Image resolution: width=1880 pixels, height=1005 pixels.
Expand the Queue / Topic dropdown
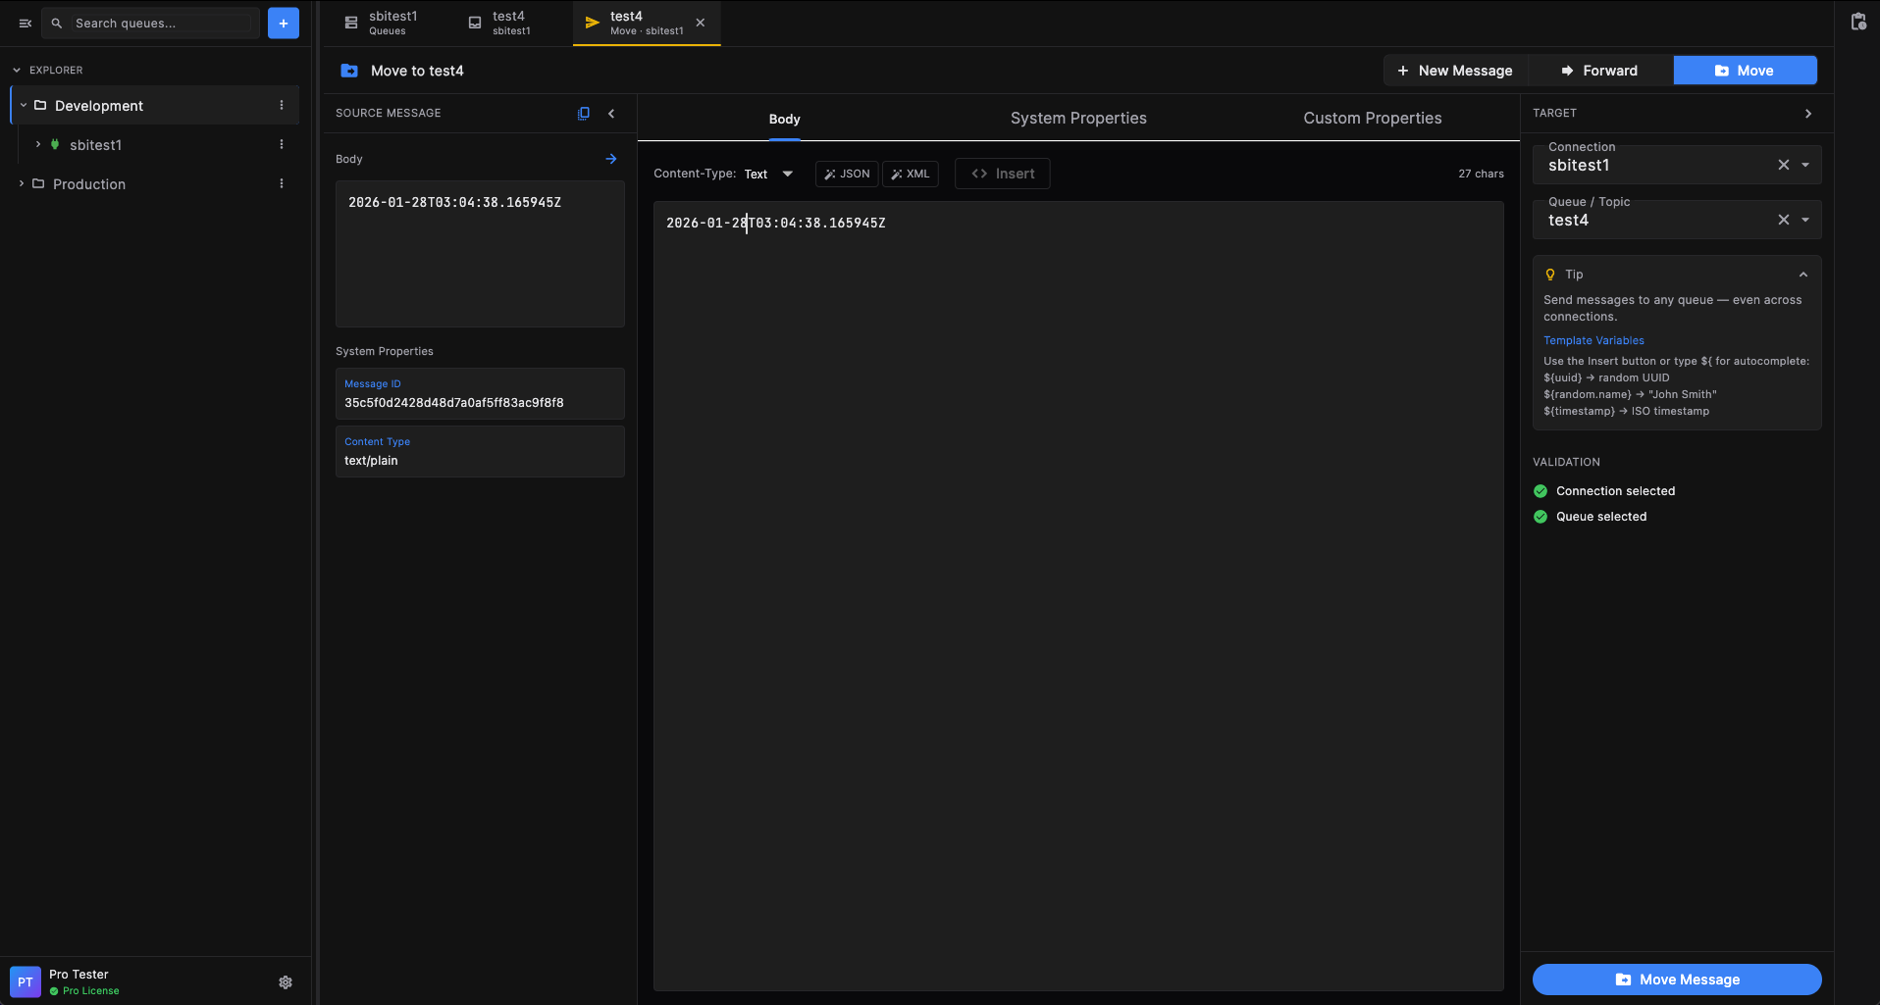click(1805, 220)
